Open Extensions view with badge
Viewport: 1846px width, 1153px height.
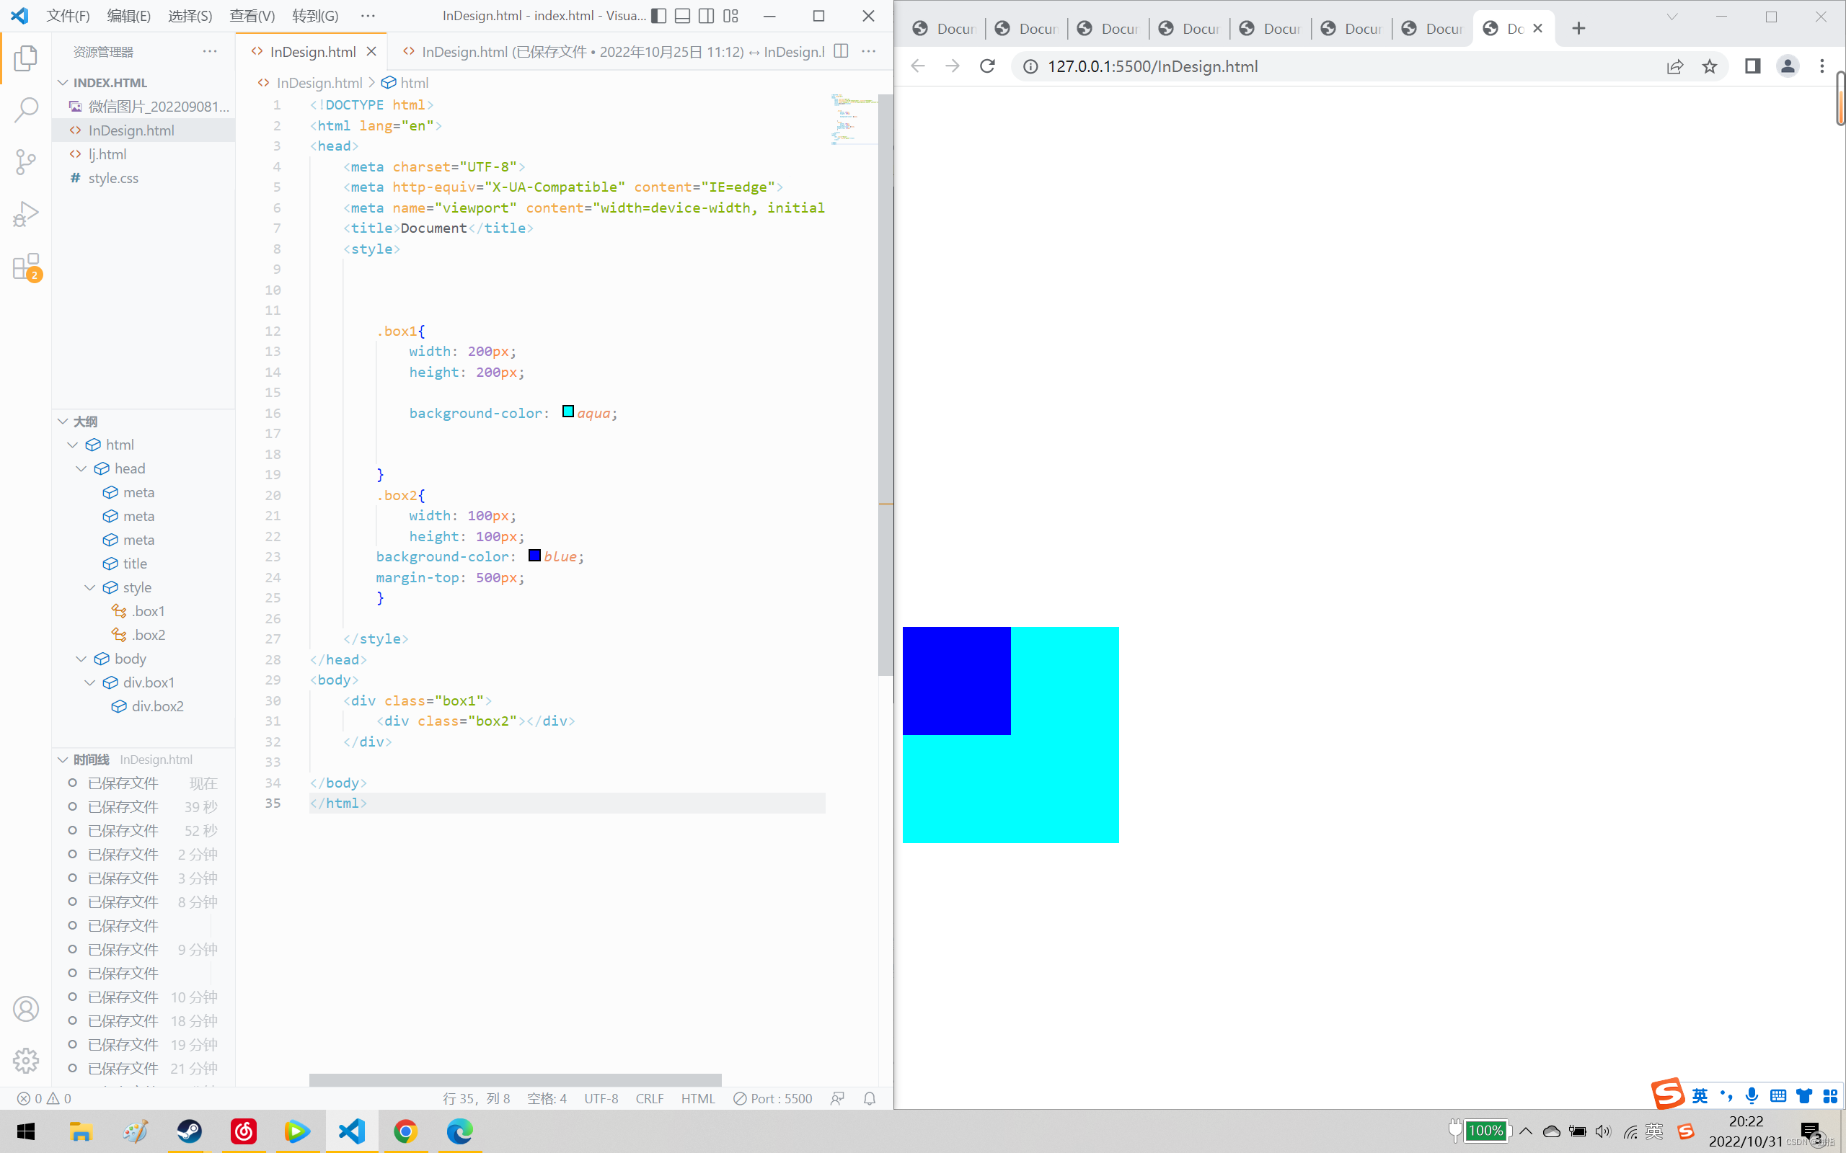point(26,267)
